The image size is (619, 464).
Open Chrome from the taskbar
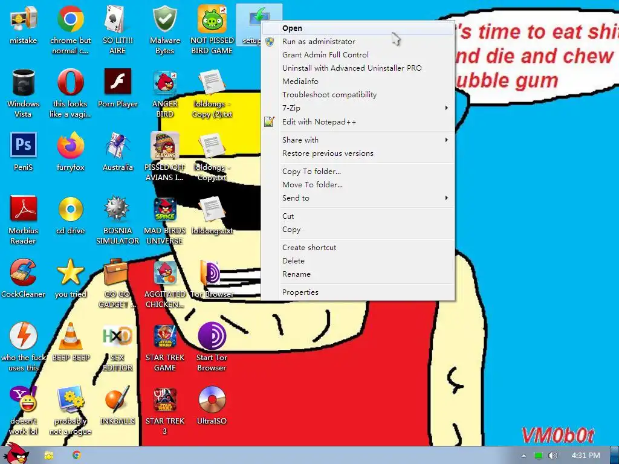(x=77, y=456)
